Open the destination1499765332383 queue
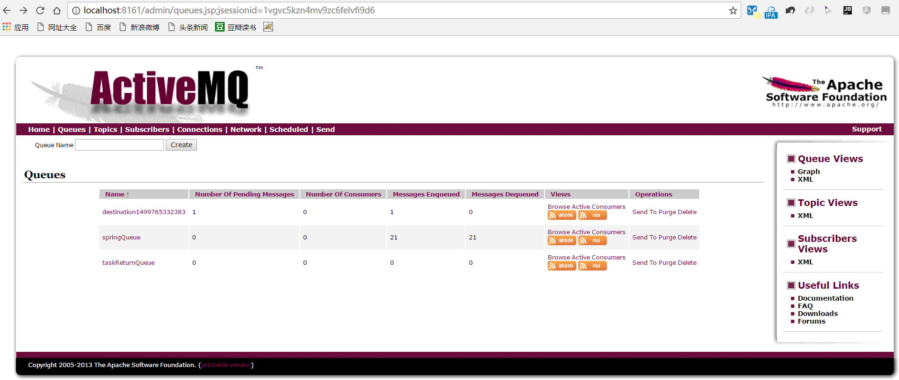Image resolution: width=899 pixels, height=380 pixels. pyautogui.click(x=143, y=212)
